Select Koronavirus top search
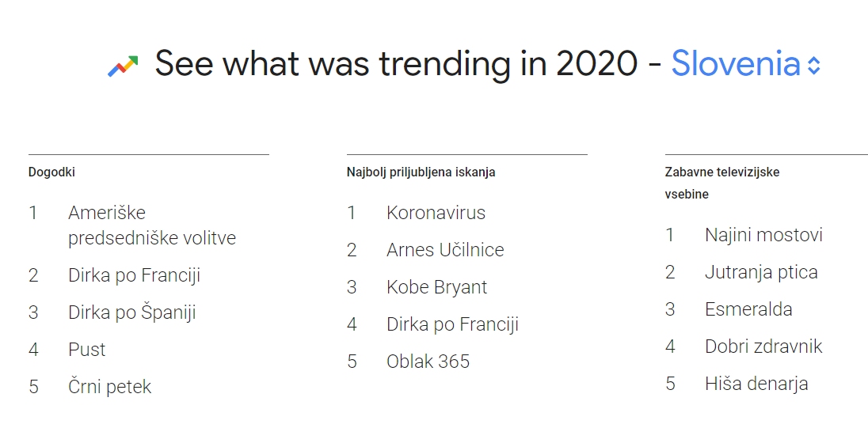This screenshot has height=424, width=868. pyautogui.click(x=436, y=213)
